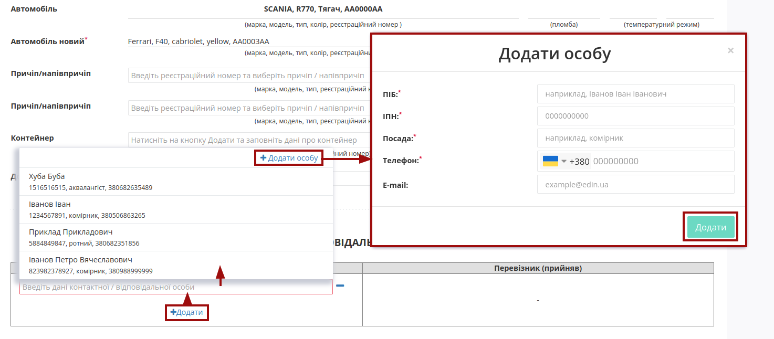Focus the ІПН input field
The height and width of the screenshot is (339, 774).
tap(635, 116)
